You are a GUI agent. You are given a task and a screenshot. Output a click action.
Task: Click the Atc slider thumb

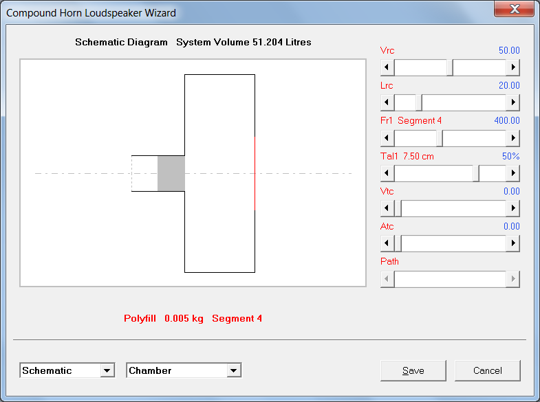click(398, 243)
